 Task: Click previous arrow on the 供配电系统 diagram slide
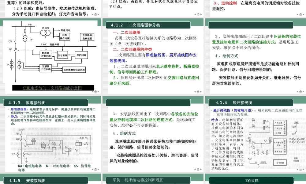(92, 92)
